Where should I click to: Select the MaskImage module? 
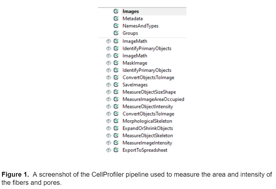tap(135, 63)
